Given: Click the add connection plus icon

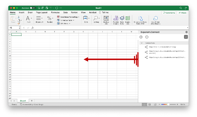Looking at the screenshot, I should click(x=141, y=37).
